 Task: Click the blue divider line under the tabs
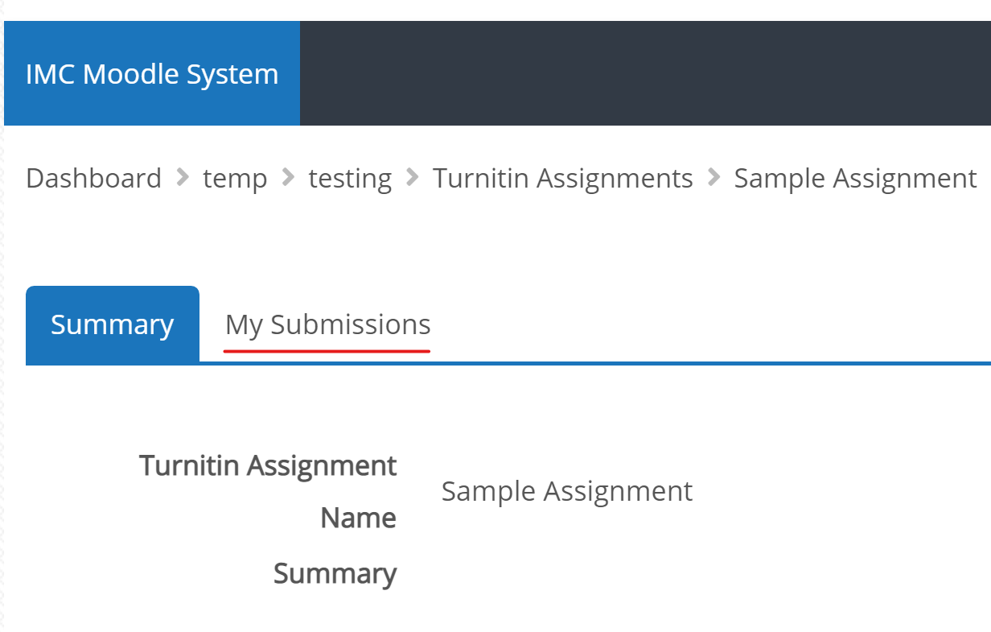point(563,364)
